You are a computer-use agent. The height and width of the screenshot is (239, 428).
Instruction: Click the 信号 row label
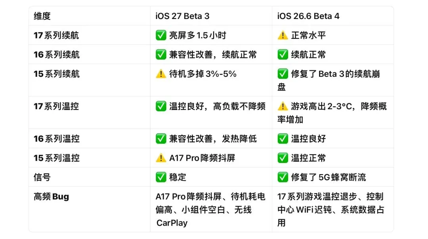pos(42,177)
